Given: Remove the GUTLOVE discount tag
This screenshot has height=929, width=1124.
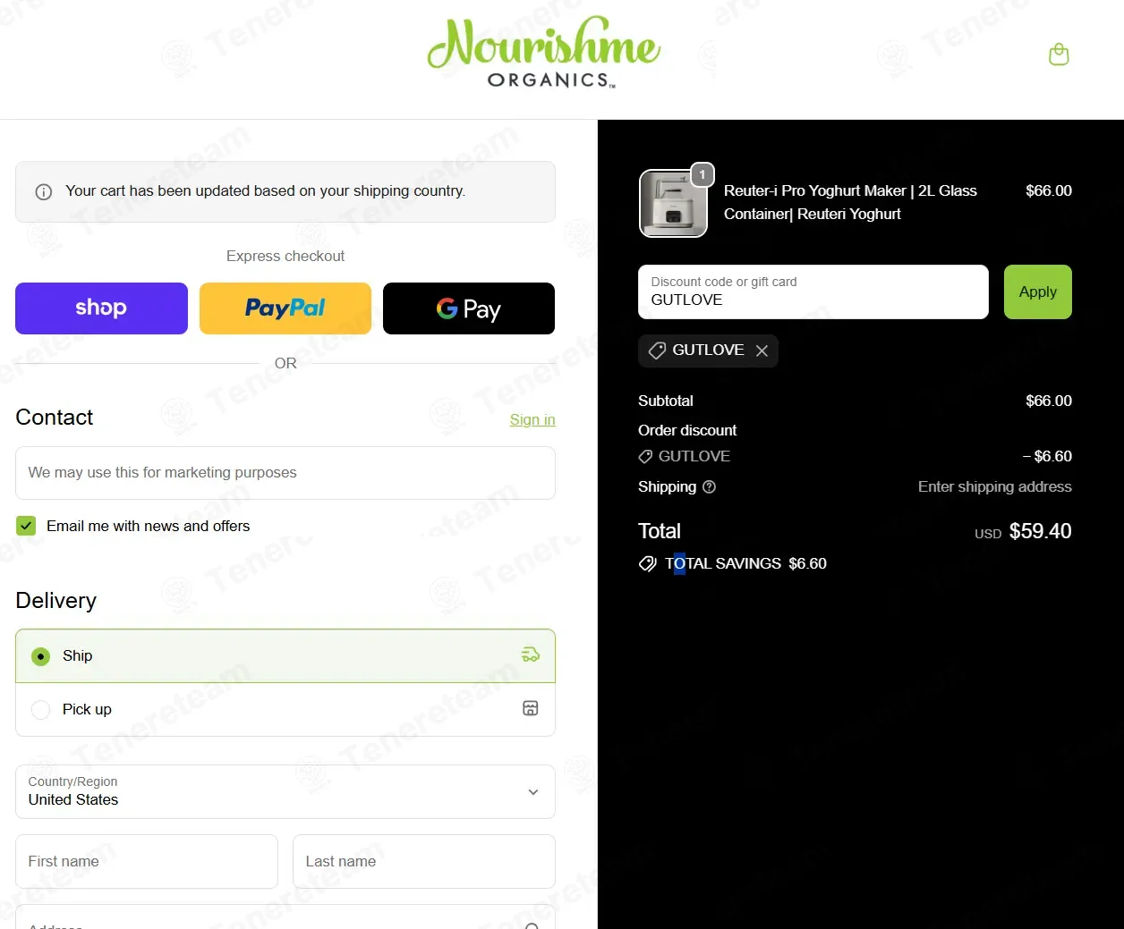Looking at the screenshot, I should coord(762,350).
